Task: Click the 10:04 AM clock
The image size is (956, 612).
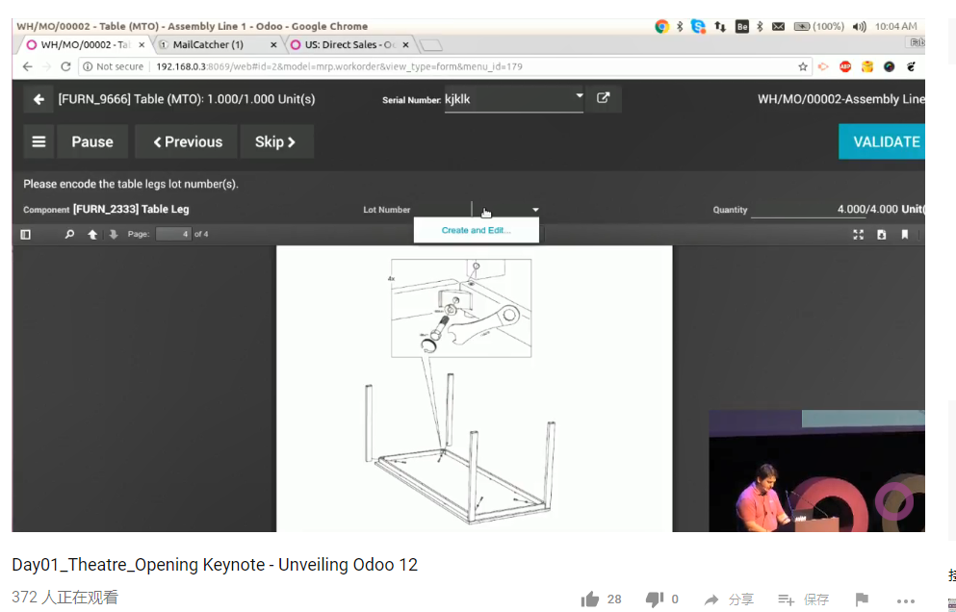Action: click(895, 26)
